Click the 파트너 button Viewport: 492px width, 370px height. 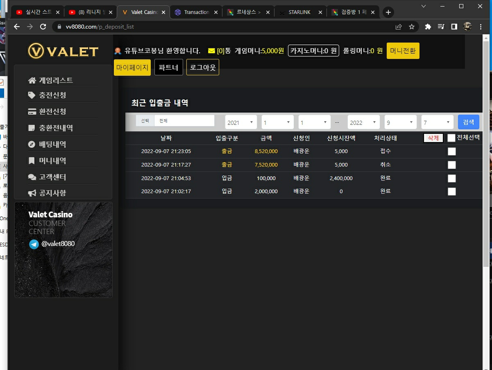pyautogui.click(x=168, y=68)
